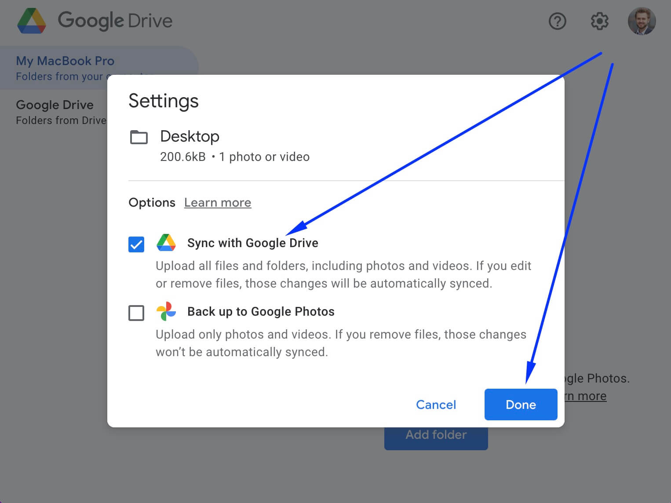Image resolution: width=671 pixels, height=503 pixels.
Task: Click the Desktop folder name
Action: tap(190, 136)
